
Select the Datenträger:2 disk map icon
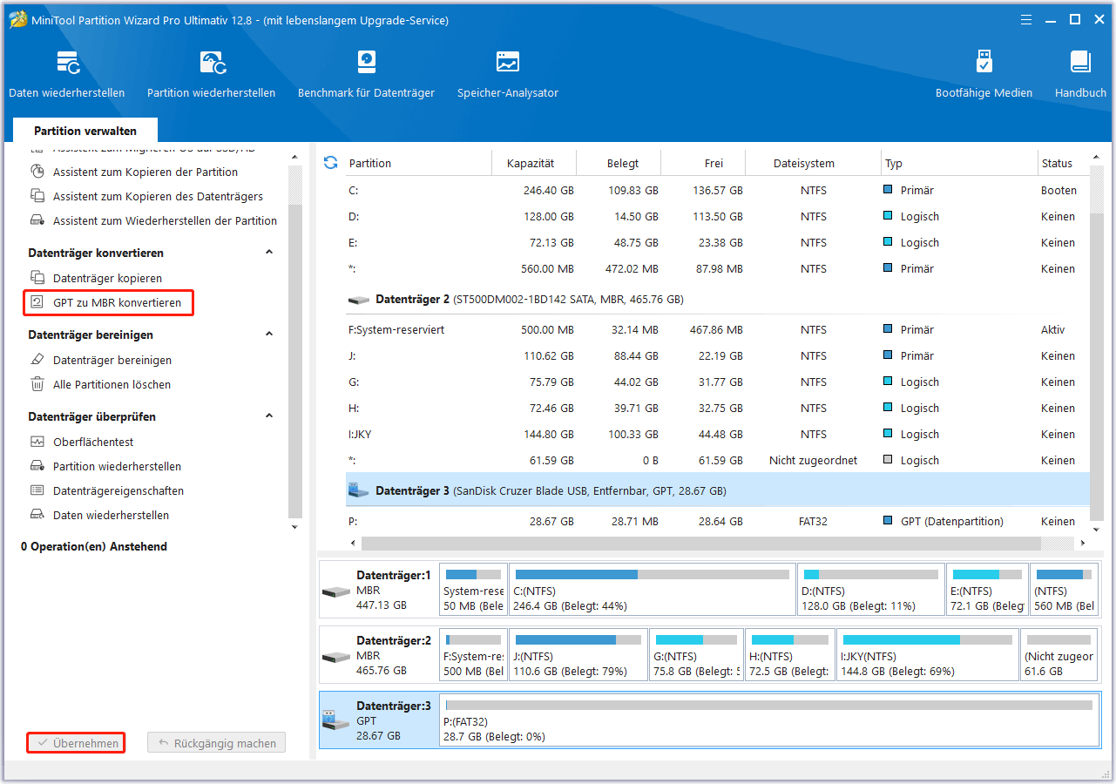336,657
